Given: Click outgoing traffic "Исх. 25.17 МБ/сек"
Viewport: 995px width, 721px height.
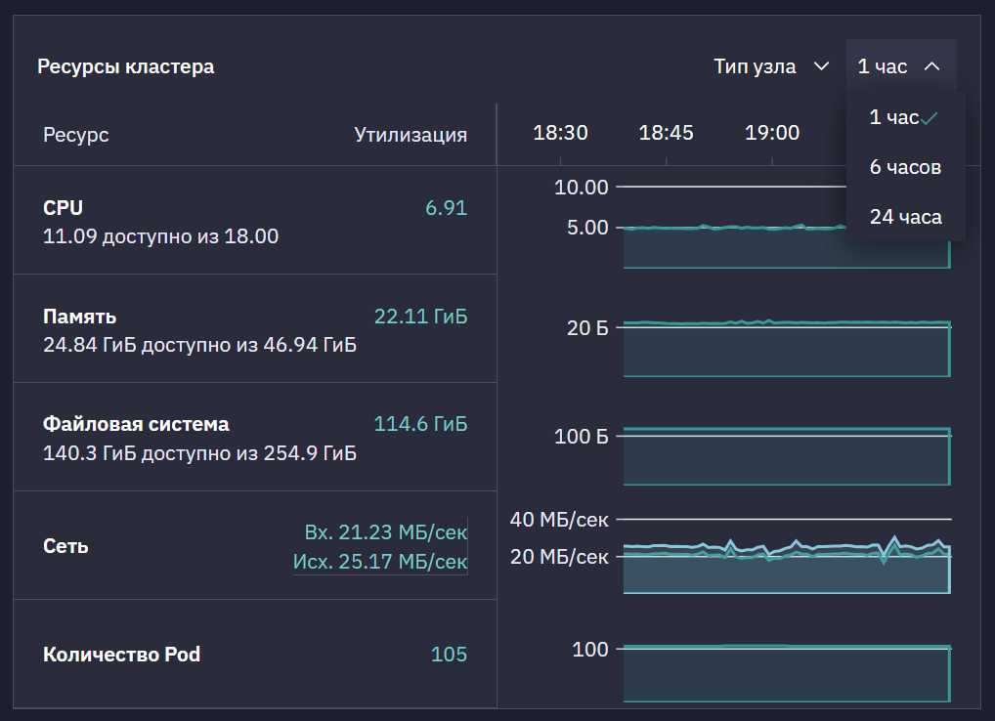Looking at the screenshot, I should pos(380,561).
